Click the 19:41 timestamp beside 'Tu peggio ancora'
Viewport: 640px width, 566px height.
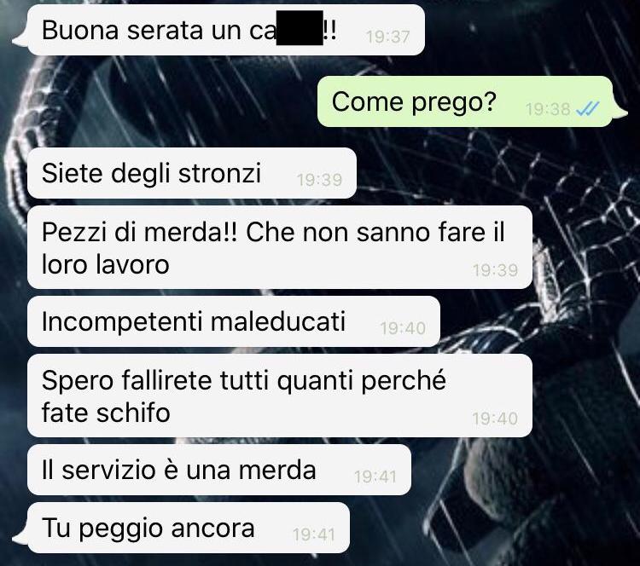click(x=313, y=534)
